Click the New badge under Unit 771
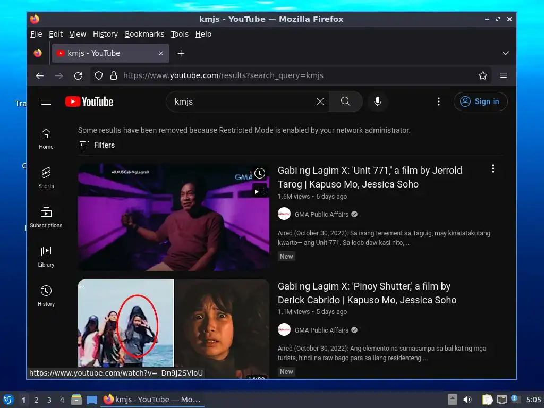544x408 pixels. 286,257
